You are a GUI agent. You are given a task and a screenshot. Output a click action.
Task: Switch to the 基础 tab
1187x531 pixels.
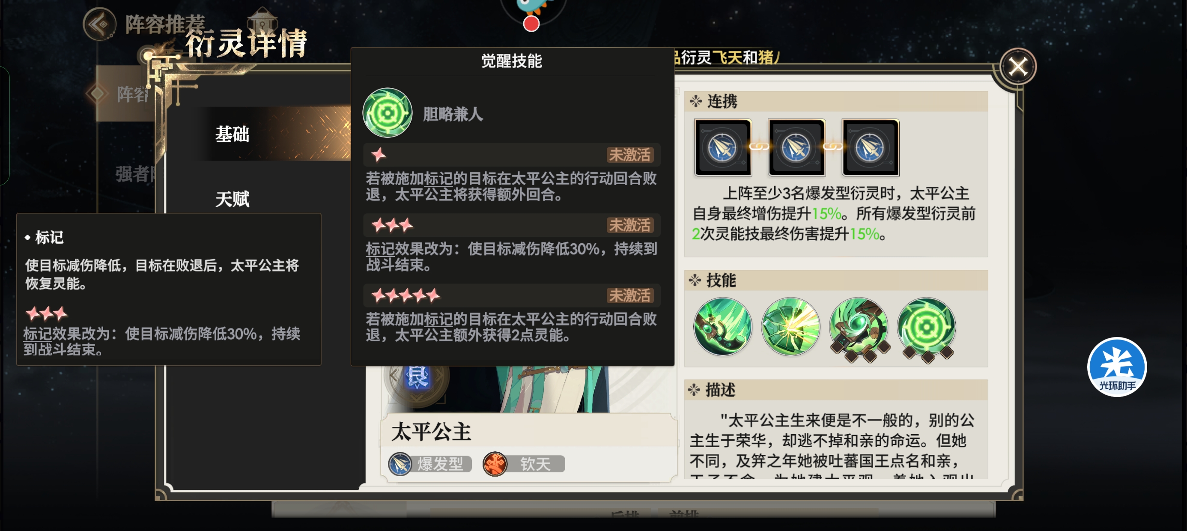[232, 134]
